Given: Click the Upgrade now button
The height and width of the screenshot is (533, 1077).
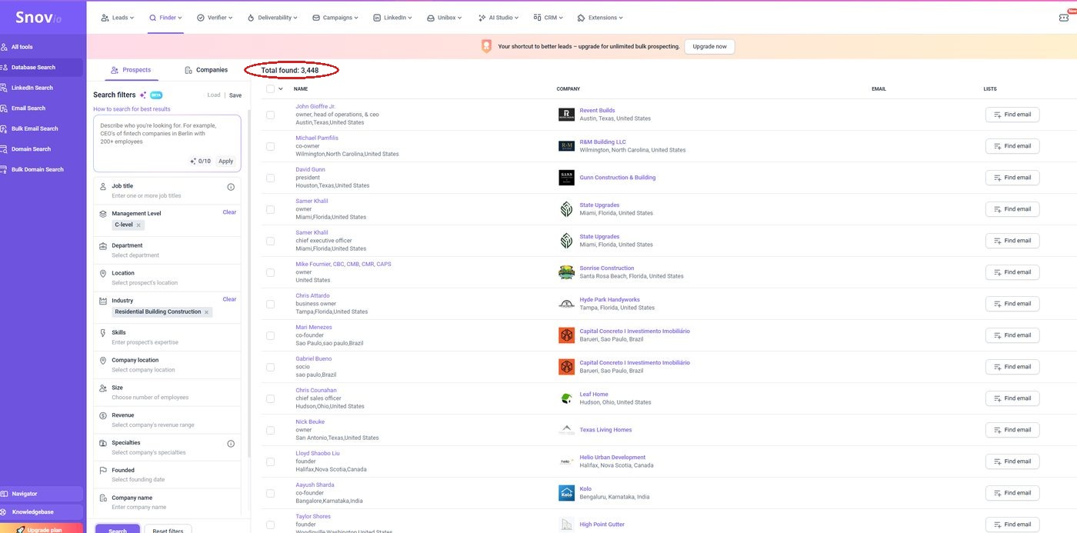Looking at the screenshot, I should 709,47.
